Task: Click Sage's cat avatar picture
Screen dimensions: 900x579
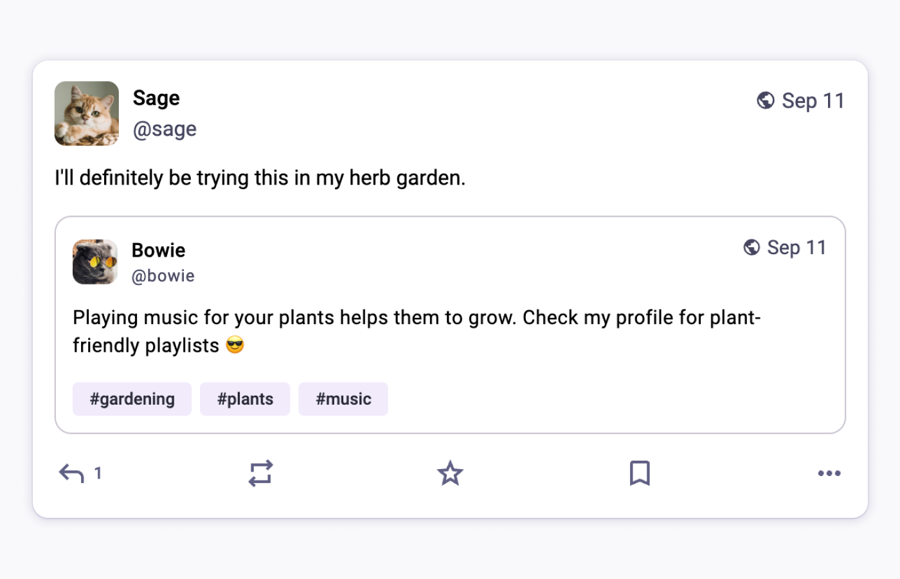Action: click(86, 113)
